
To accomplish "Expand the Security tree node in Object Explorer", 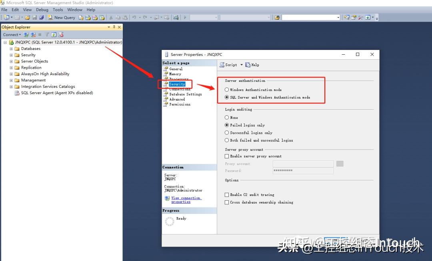I will pos(11,55).
